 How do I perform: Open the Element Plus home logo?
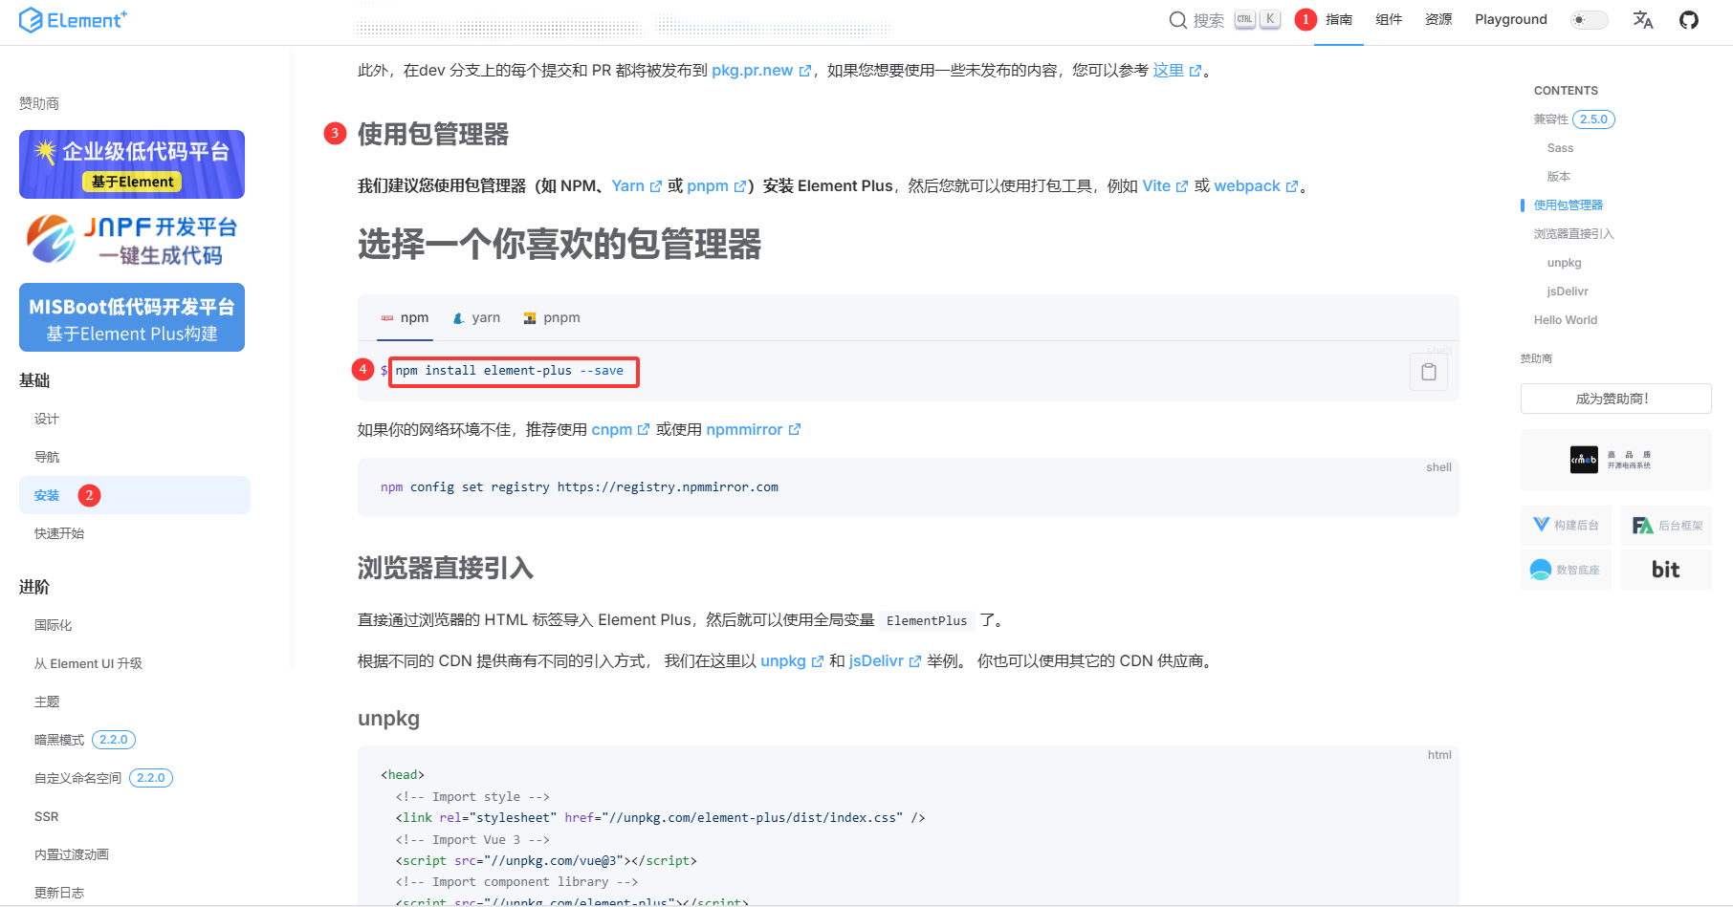(73, 20)
